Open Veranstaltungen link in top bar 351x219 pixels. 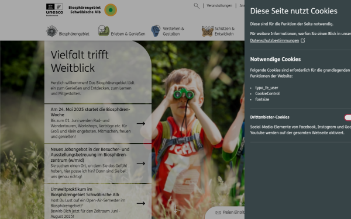[219, 6]
